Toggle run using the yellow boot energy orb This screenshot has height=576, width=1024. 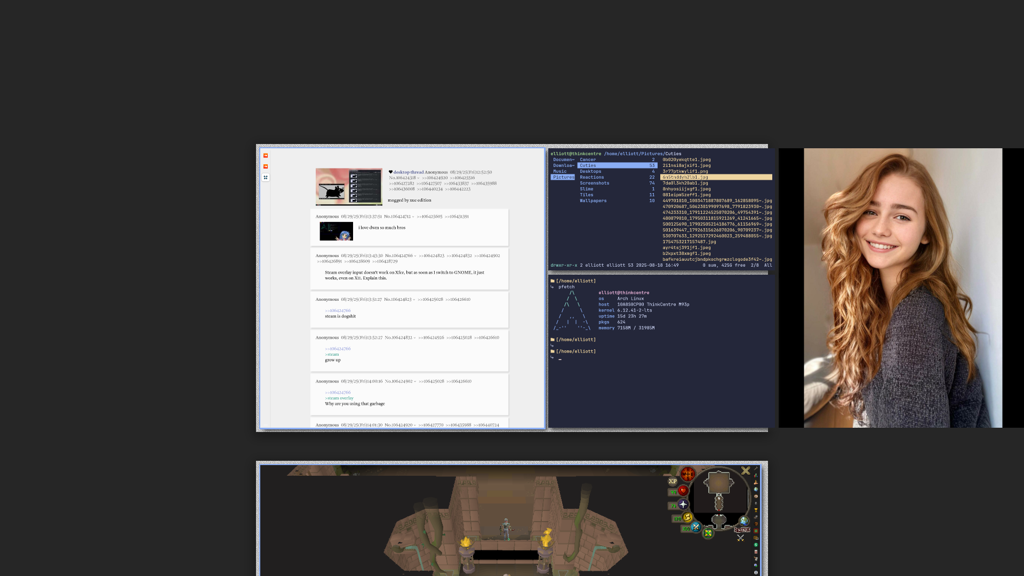tap(688, 517)
